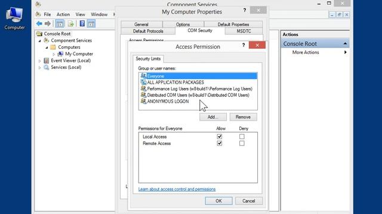Click the Computers folder icon
Screen dimensions: 382x214
tap(53, 47)
